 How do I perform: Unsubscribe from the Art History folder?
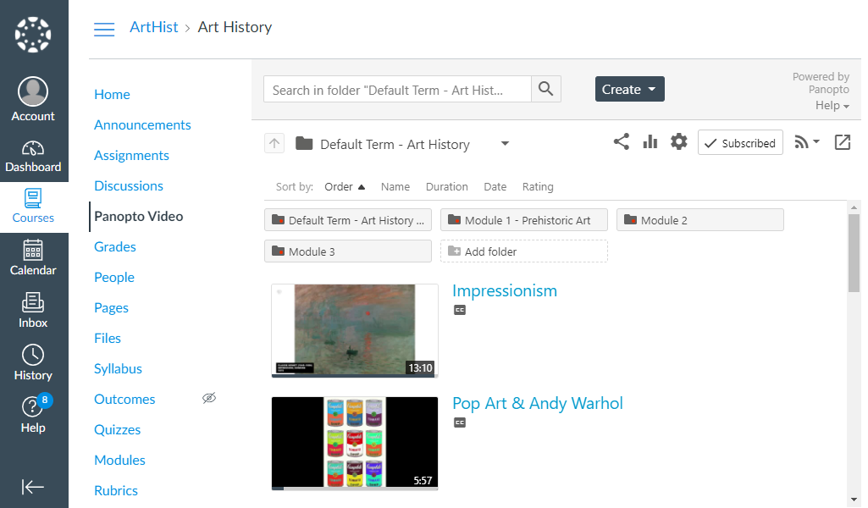[x=739, y=142]
